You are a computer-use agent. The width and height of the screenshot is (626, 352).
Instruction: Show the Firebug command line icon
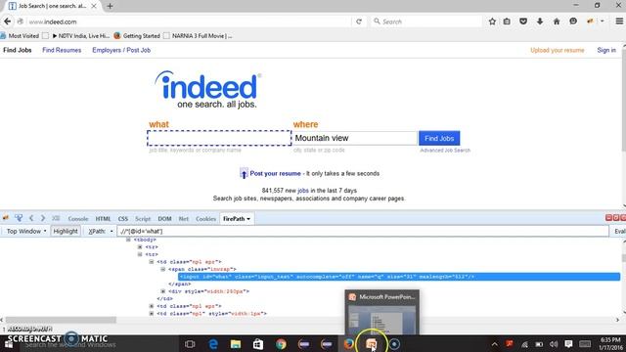click(x=56, y=218)
